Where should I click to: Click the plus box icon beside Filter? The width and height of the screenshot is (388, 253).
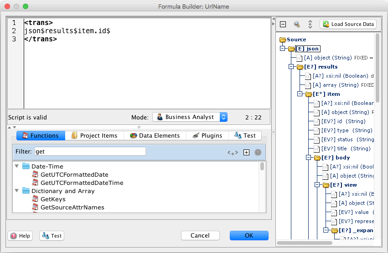pyautogui.click(x=246, y=152)
